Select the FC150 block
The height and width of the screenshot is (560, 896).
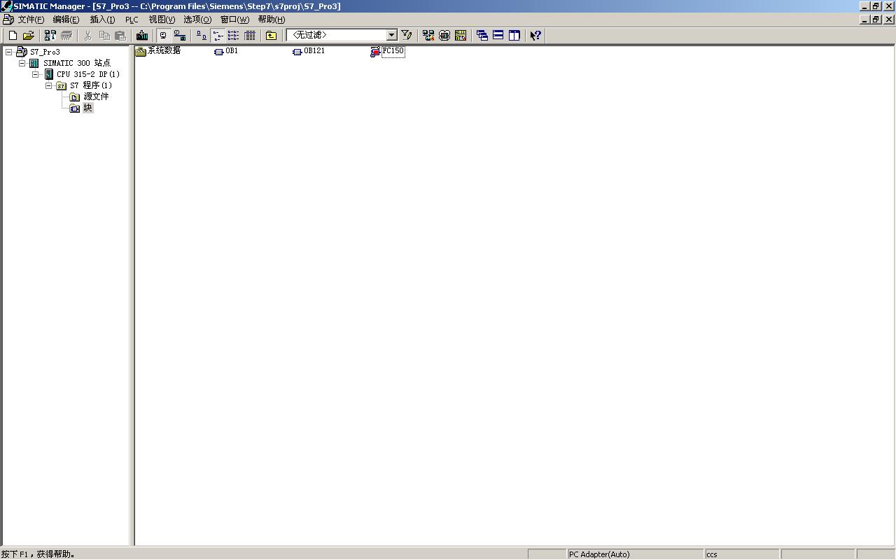tap(393, 51)
